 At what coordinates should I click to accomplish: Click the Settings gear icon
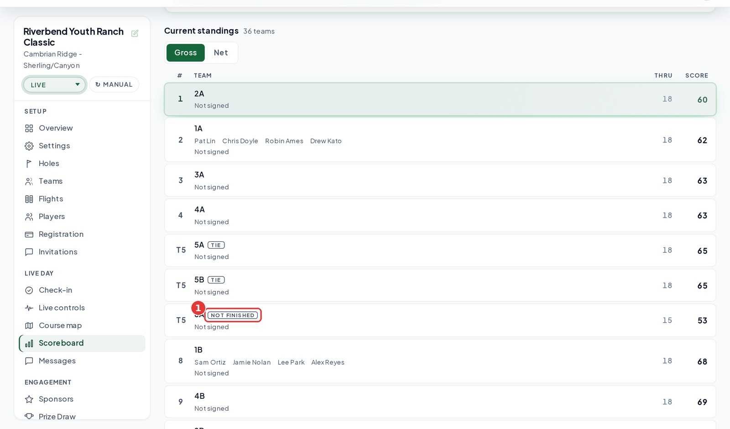pyautogui.click(x=29, y=146)
